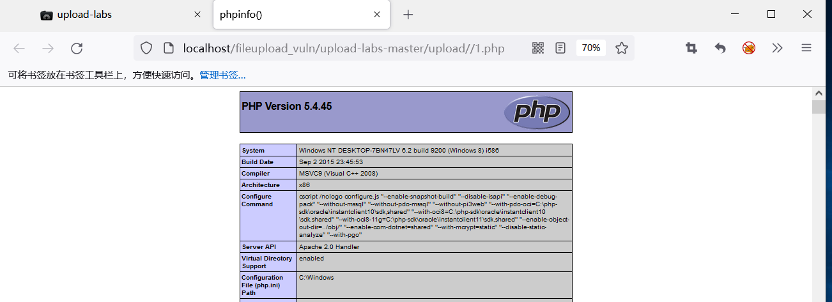Show more tools via the double chevron
Viewport: 832px width, 302px height.
point(777,48)
